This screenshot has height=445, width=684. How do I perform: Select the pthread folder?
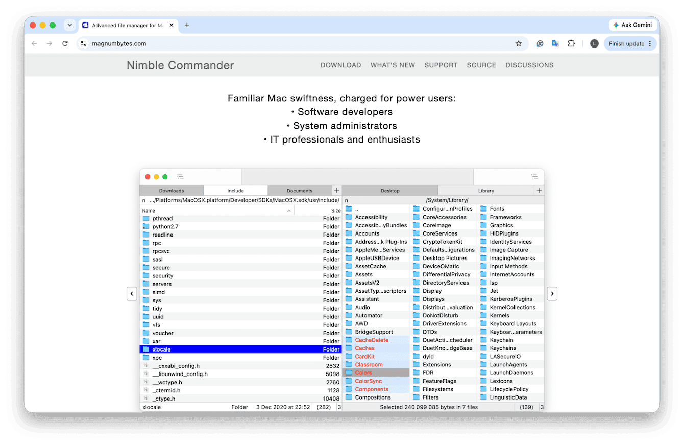click(x=240, y=219)
